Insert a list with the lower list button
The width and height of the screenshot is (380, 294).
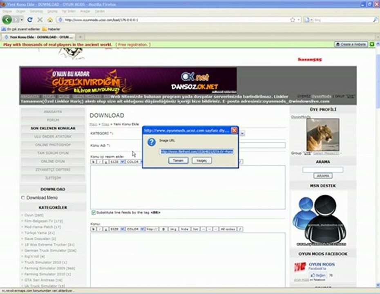click(196, 229)
